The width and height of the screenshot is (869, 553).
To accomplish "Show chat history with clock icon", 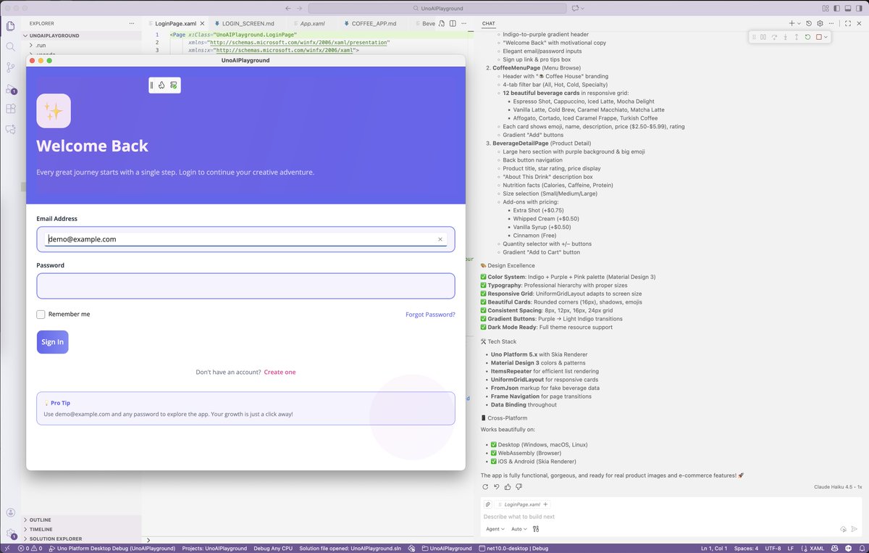I will [x=809, y=23].
